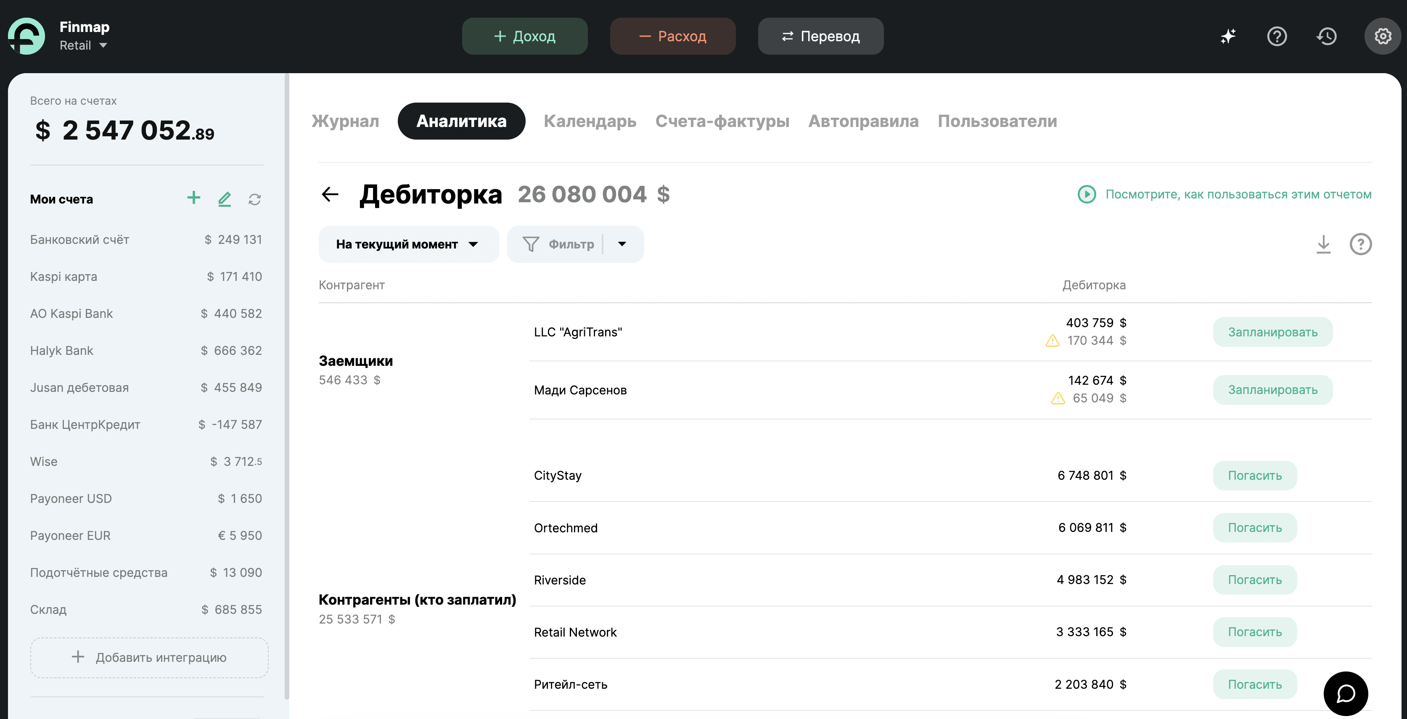Open report help question mark icon
The image size is (1407, 719).
[1361, 244]
